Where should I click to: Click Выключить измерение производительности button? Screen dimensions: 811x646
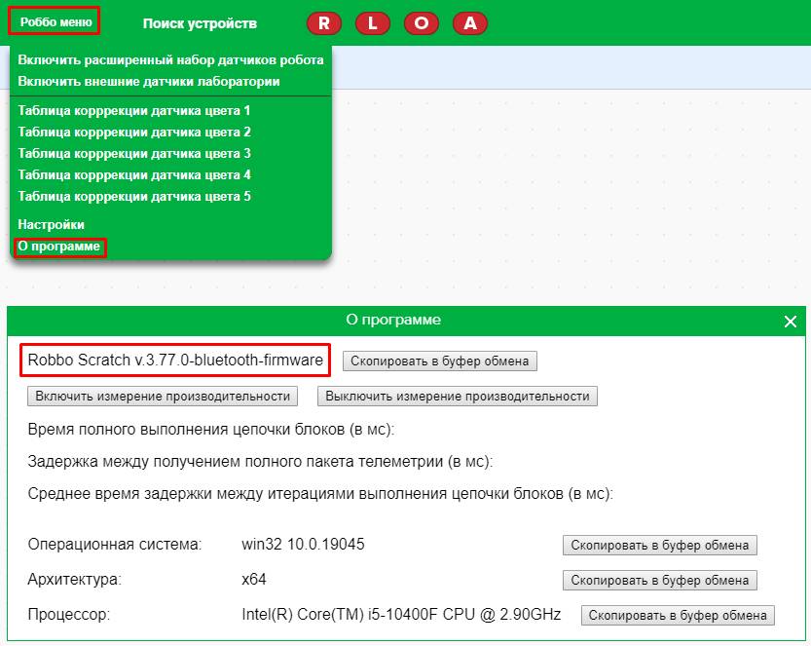[458, 396]
